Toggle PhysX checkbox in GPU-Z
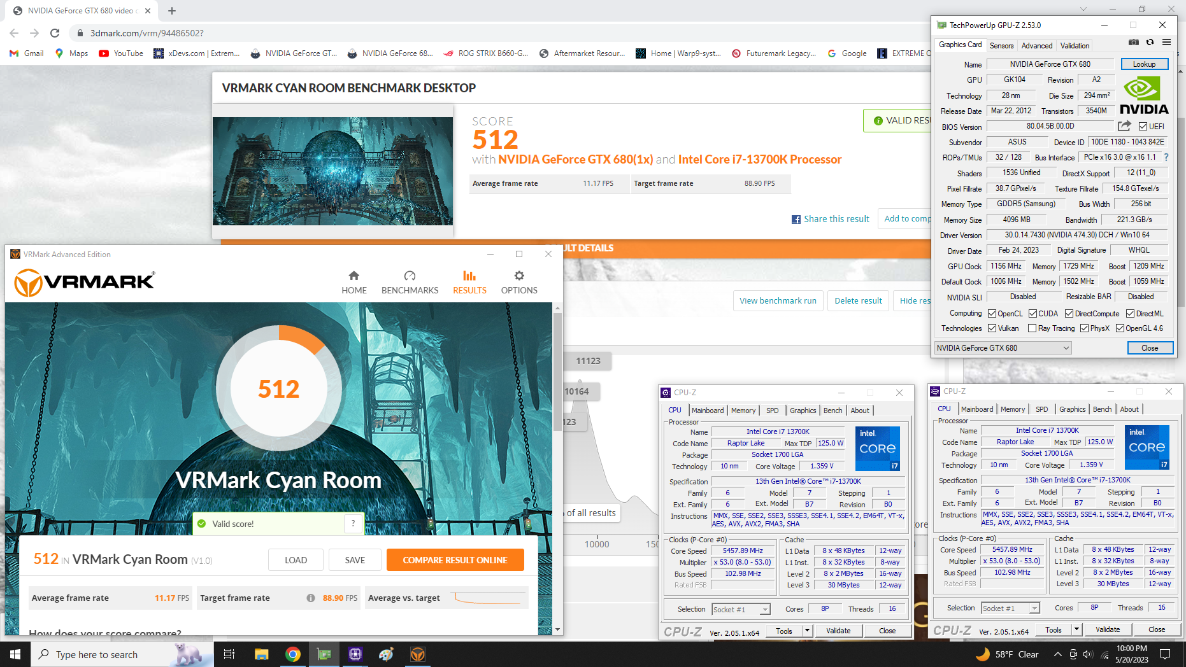 [1085, 328]
